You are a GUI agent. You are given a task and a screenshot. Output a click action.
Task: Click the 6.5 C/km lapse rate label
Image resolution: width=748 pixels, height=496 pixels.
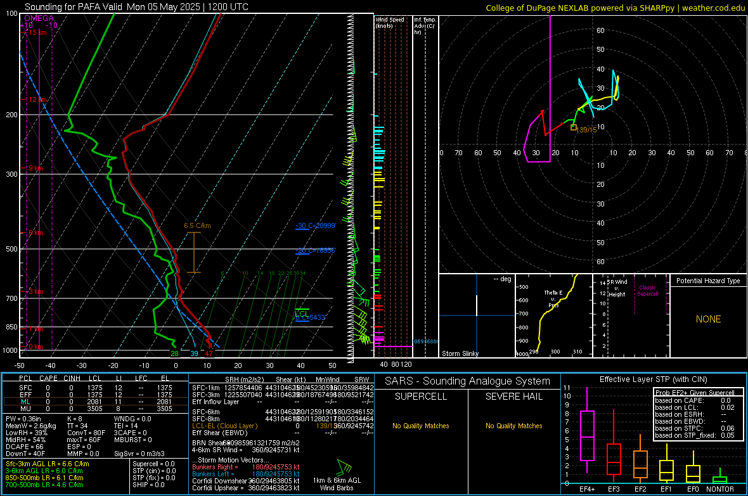[197, 226]
